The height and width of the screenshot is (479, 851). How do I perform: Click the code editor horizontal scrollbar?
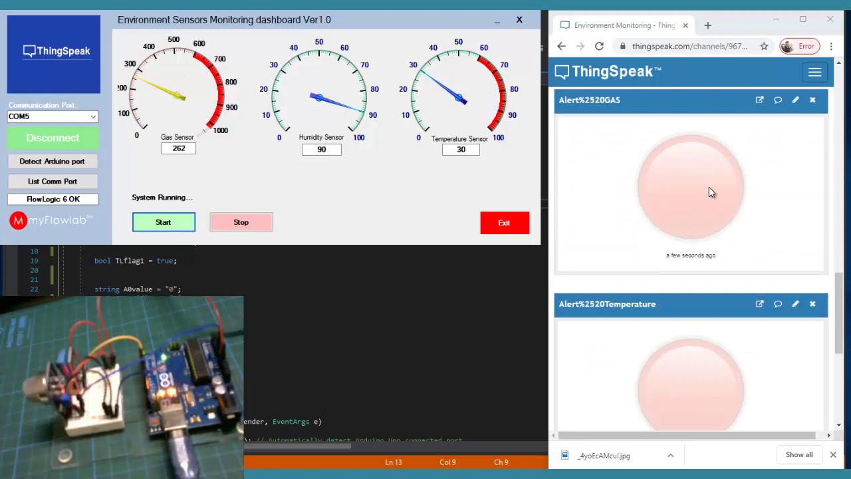coord(297,446)
